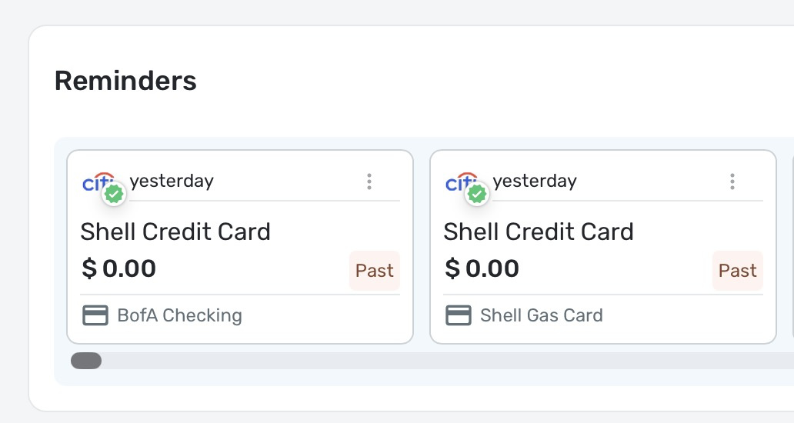Viewport: 794px width, 423px height.
Task: Click $0.00 amount on Shell Gas Card reminder
Action: [482, 268]
